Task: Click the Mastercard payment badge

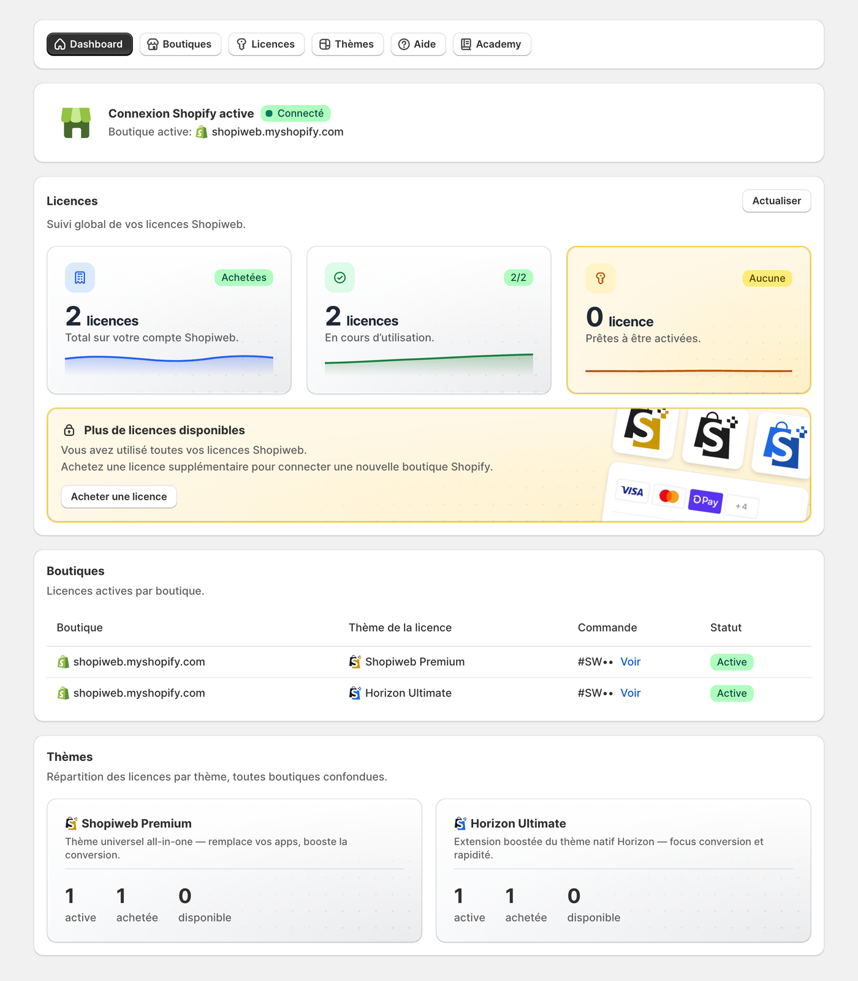Action: coord(669,496)
